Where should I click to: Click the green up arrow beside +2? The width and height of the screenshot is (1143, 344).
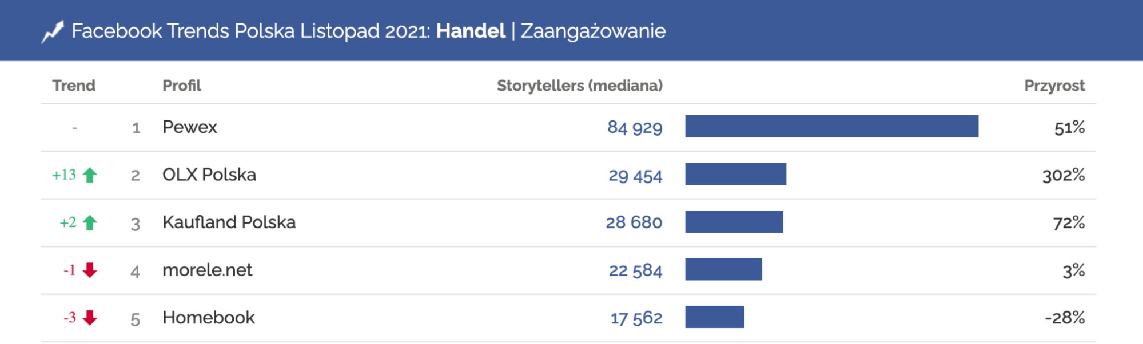click(90, 222)
